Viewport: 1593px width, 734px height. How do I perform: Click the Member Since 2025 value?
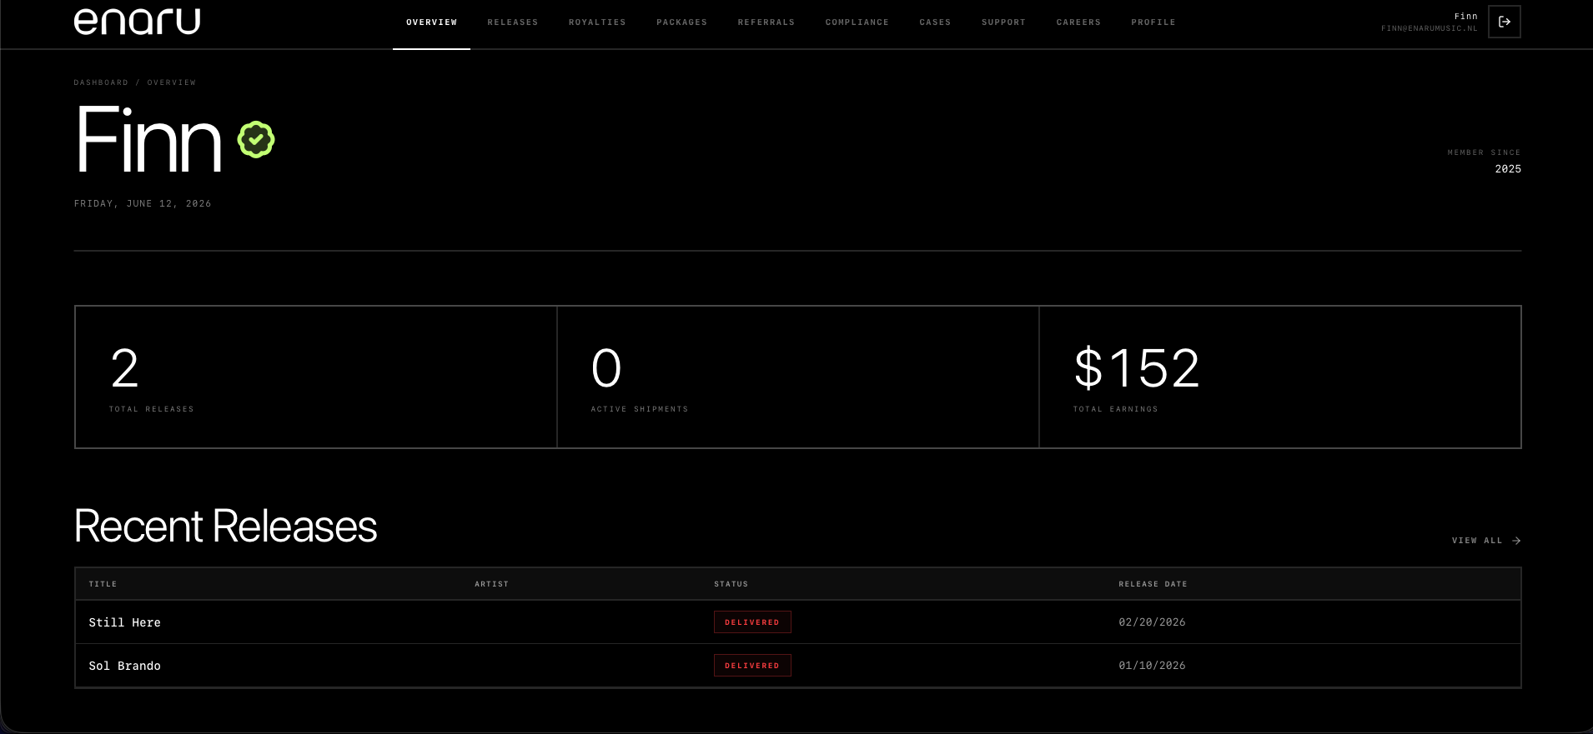(x=1508, y=169)
